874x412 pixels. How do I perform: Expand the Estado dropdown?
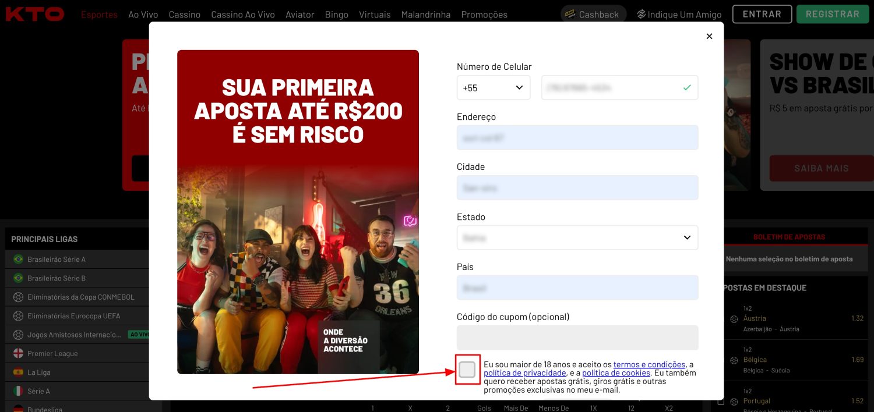[577, 237]
